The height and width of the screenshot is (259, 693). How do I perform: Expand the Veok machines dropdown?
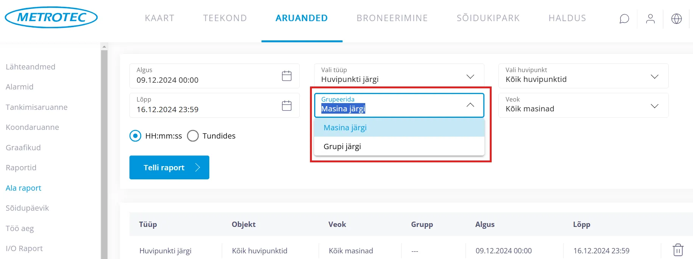point(583,105)
